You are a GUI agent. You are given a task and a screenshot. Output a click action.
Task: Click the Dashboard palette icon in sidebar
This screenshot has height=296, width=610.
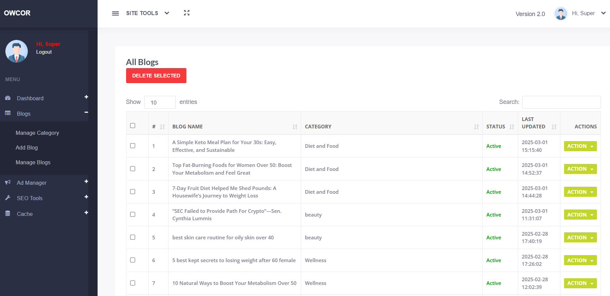[8, 98]
